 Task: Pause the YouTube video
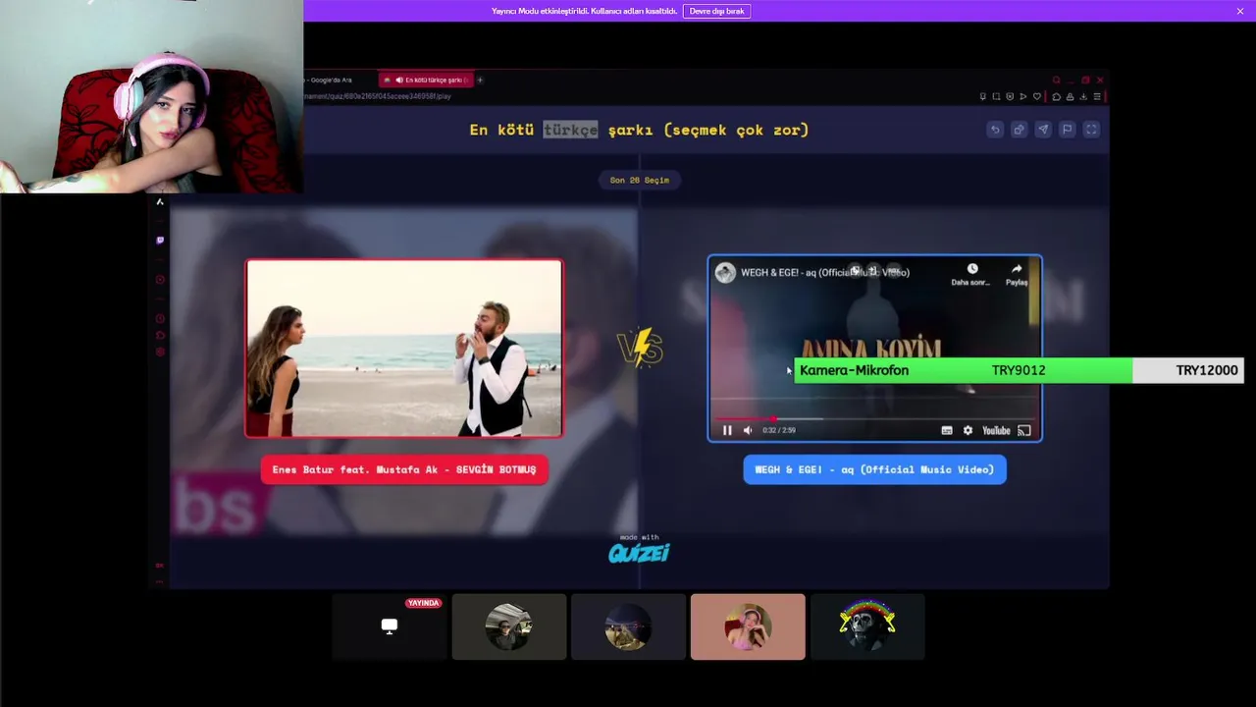coord(727,430)
